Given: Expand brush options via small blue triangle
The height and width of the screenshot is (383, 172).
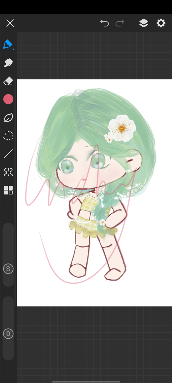Looking at the screenshot, I should (13, 49).
